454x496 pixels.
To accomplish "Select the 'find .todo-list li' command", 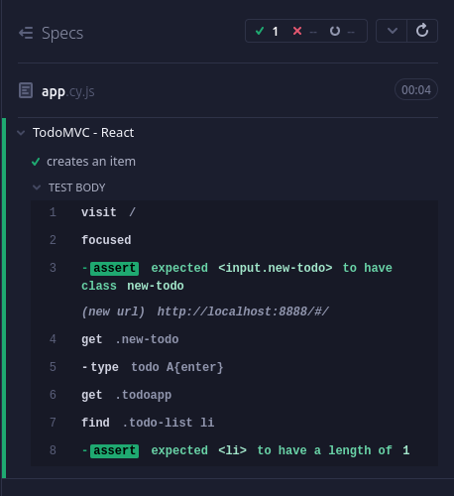I will click(x=234, y=423).
